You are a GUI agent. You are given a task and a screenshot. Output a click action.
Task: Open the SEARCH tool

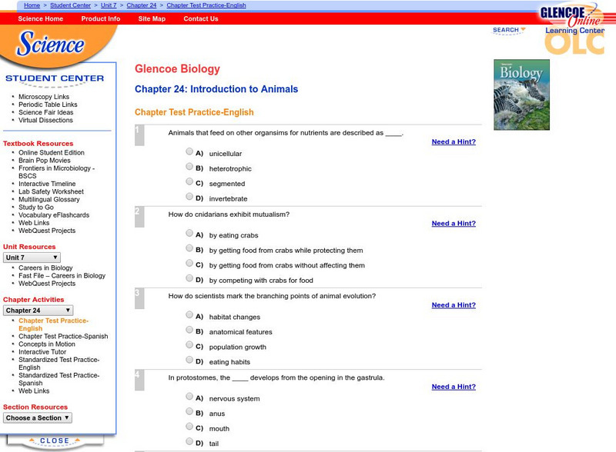pos(507,30)
